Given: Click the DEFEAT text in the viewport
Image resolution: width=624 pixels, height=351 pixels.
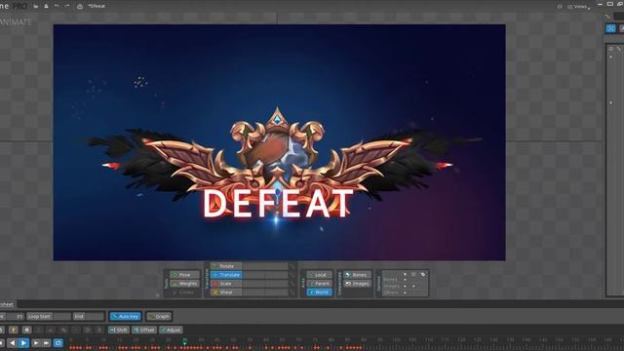Looking at the screenshot, I should click(x=278, y=204).
